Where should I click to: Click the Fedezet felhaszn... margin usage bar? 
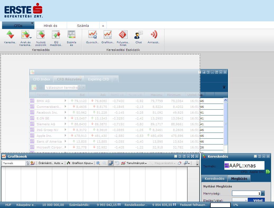(220, 205)
